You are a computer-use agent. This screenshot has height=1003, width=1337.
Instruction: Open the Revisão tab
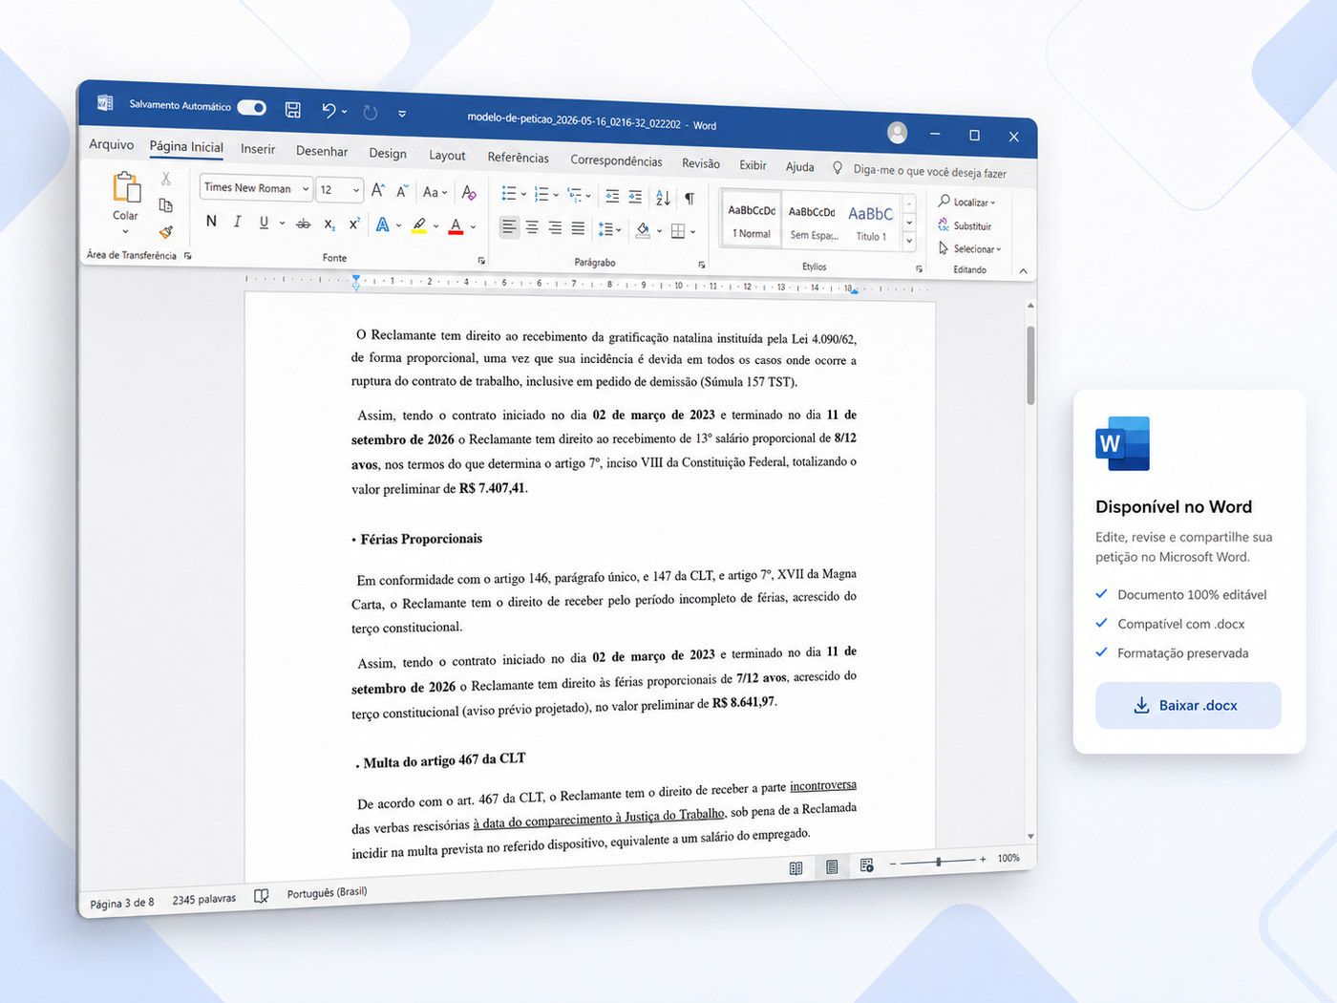(701, 163)
